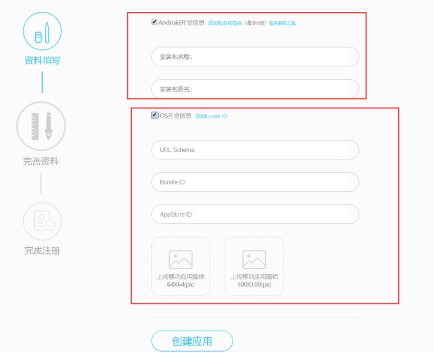
Task: Select the 完善资料 step label
Action: pos(41,161)
